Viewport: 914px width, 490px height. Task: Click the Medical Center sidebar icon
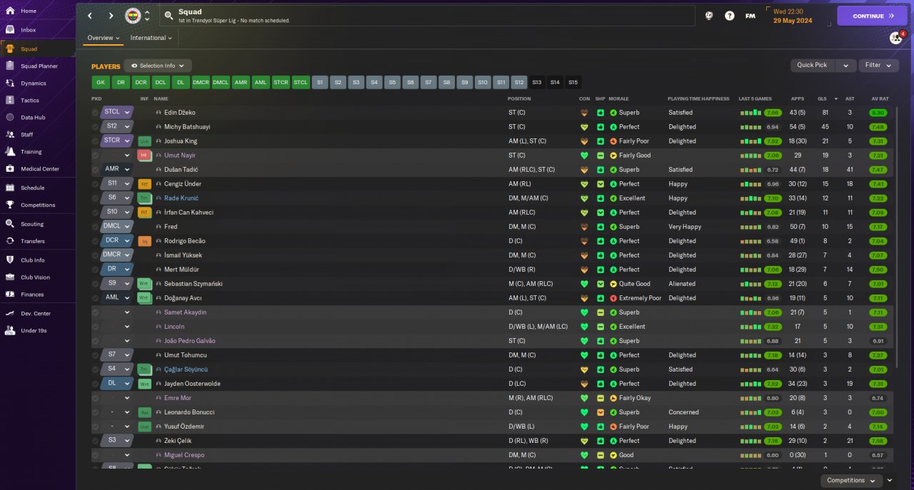9,169
